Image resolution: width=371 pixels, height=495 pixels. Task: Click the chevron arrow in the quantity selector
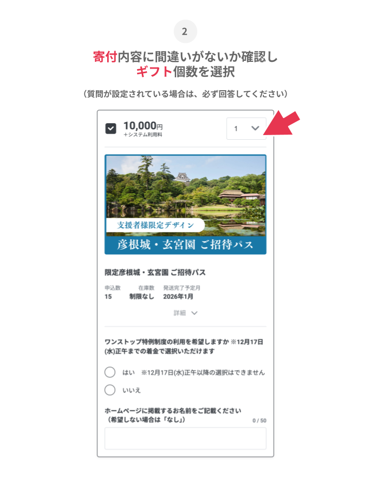pyautogui.click(x=255, y=128)
